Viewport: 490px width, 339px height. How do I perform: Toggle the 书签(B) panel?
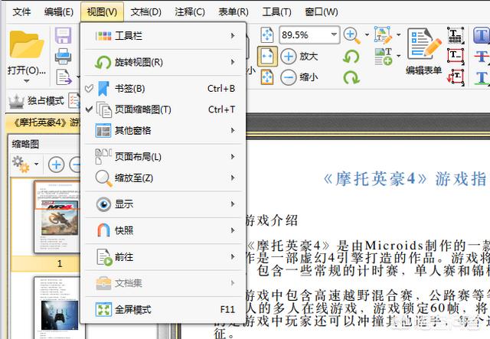[x=163, y=89]
